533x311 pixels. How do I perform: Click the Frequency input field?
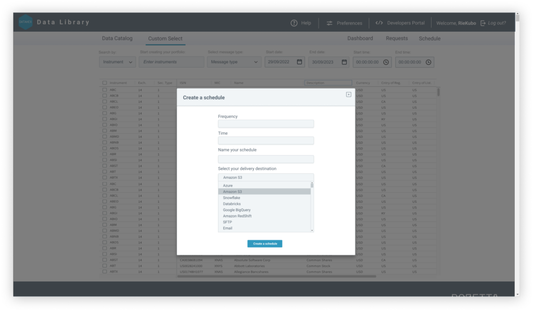tap(265, 124)
